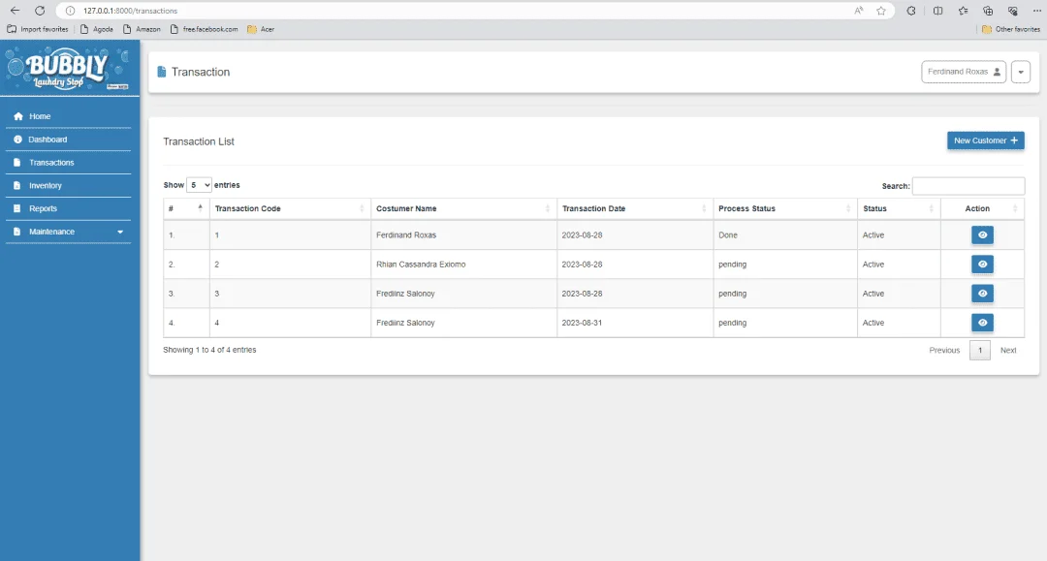Open split screen icon in browser toolbar

(938, 11)
